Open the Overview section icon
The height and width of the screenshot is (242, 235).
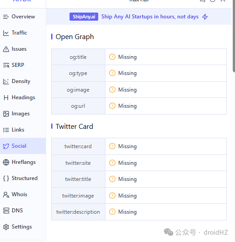[x=6, y=17]
